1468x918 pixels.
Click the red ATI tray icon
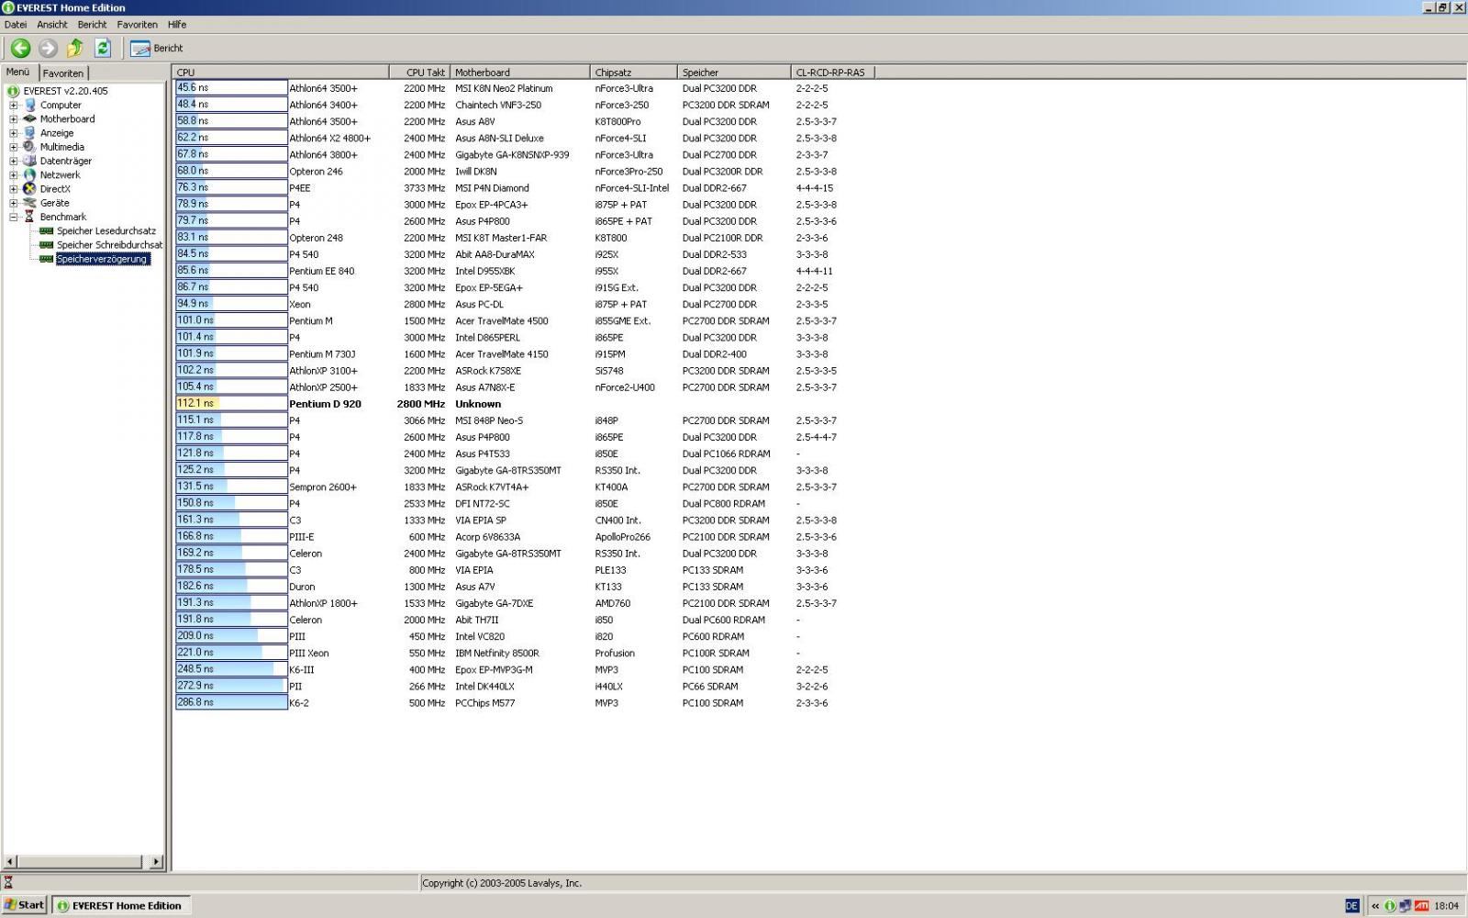tap(1421, 906)
